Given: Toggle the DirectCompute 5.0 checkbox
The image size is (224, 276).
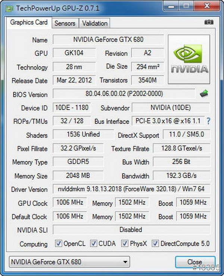Looking at the screenshot, I should [x=155, y=244].
